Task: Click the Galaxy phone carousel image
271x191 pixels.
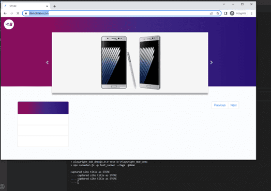Action: [130, 62]
